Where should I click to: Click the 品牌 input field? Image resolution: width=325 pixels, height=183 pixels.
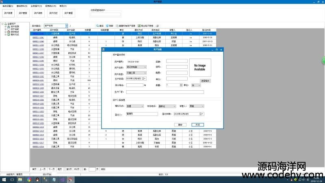[177, 61]
